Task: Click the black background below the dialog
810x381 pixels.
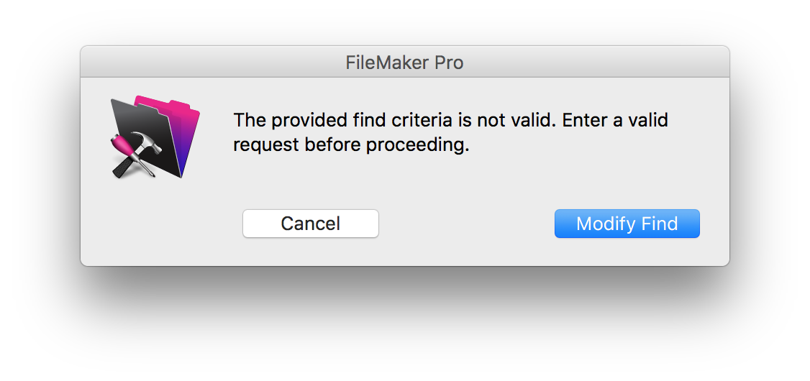Action: pos(404,323)
